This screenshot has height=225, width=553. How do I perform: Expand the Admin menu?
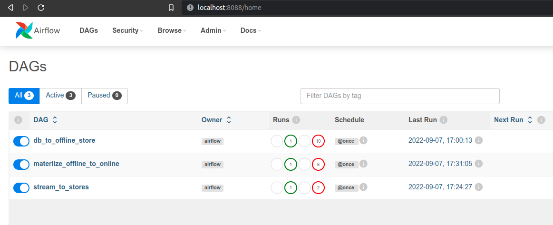click(213, 30)
